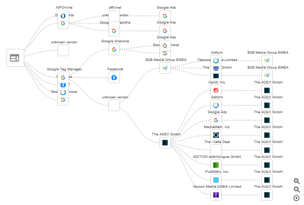Click the 'Google Analytics' label text

[115, 41]
